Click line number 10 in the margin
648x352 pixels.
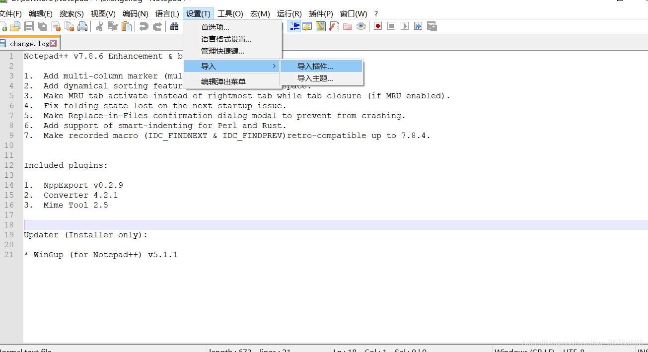click(x=9, y=145)
